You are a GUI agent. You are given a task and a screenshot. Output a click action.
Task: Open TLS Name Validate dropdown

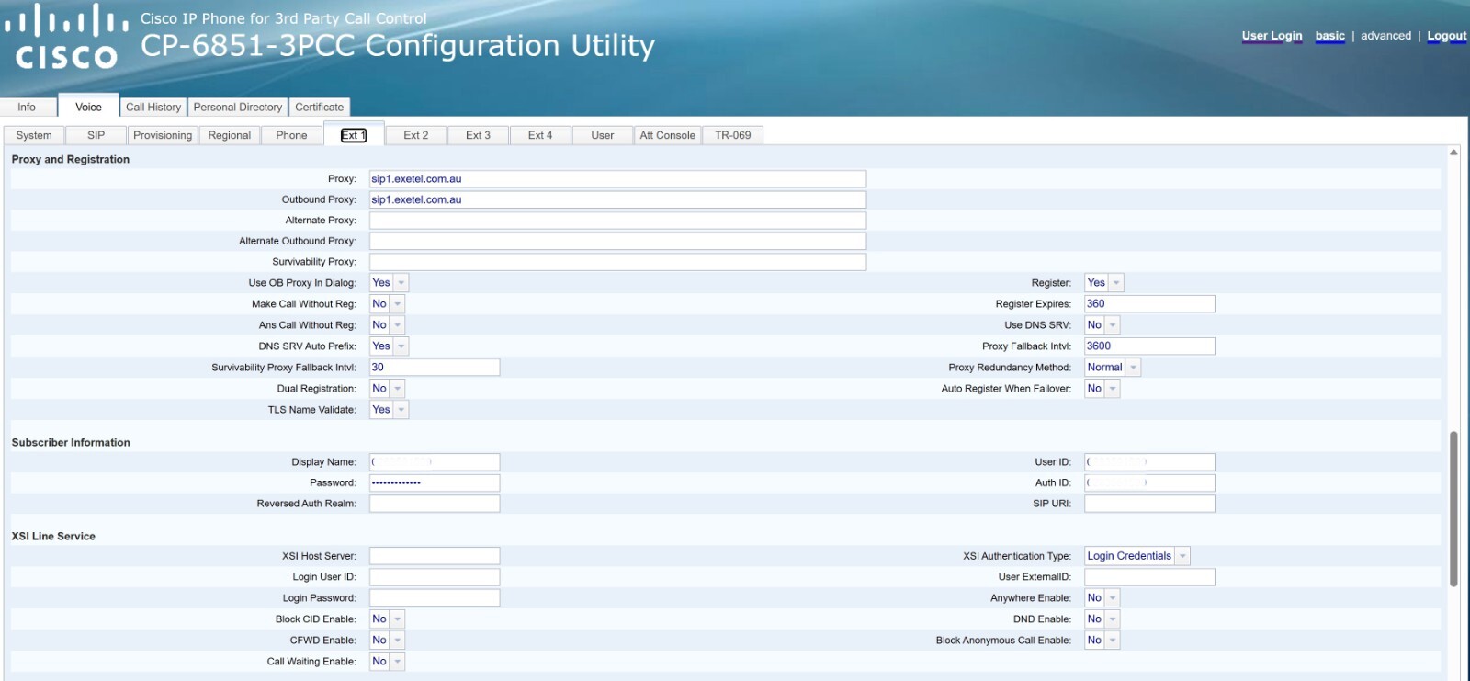(389, 410)
